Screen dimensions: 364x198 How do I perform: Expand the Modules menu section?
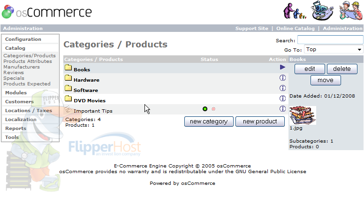pyautogui.click(x=16, y=92)
